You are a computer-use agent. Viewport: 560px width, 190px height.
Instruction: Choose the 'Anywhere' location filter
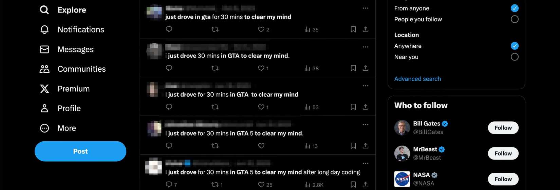(515, 46)
